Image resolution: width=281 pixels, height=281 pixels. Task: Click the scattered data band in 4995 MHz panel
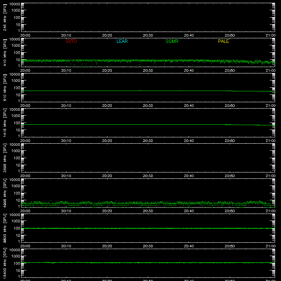(x=148, y=203)
